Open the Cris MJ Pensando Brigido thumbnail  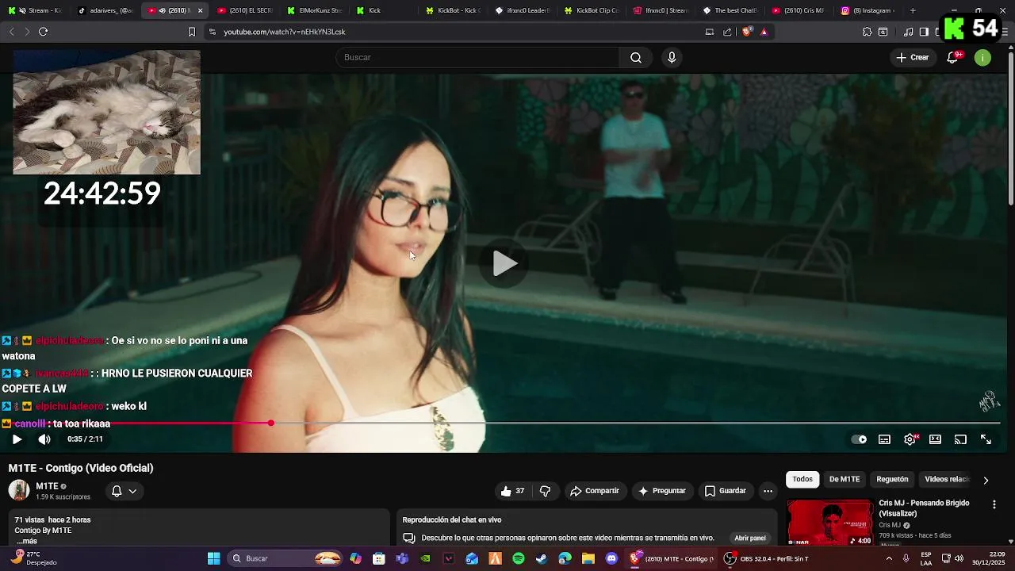pyautogui.click(x=829, y=522)
